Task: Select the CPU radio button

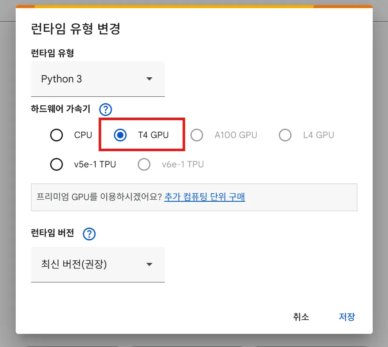Action: pyautogui.click(x=57, y=135)
